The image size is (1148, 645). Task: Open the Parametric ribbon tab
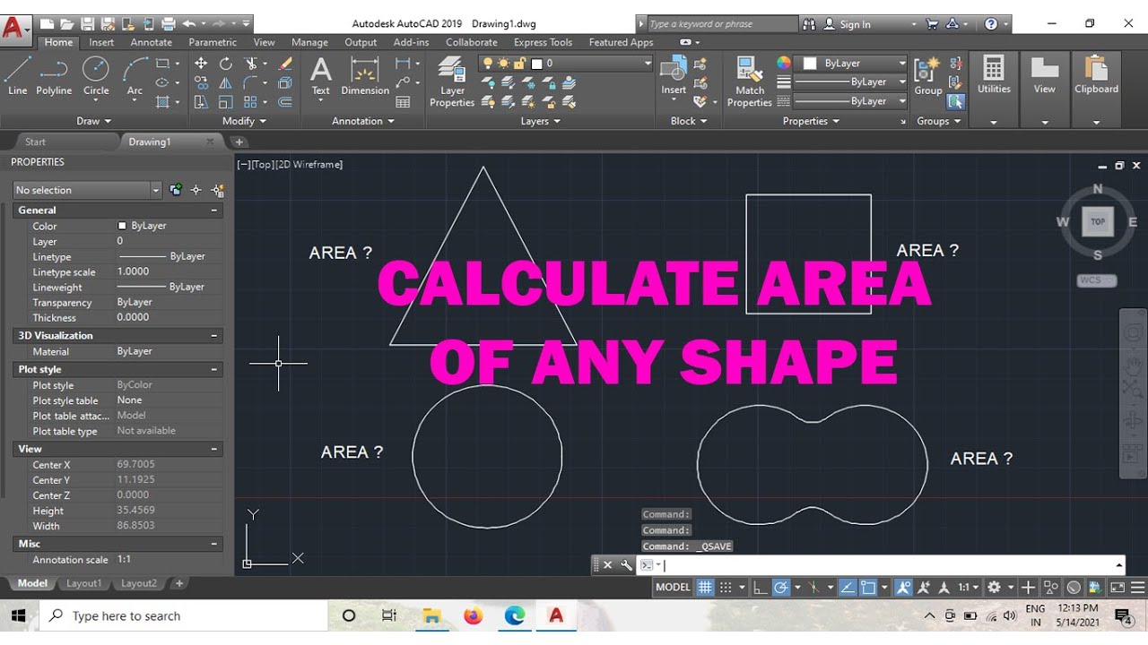213,42
